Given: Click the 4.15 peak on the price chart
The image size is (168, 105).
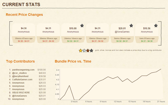Looking at the screenshot, I should click(x=69, y=86).
